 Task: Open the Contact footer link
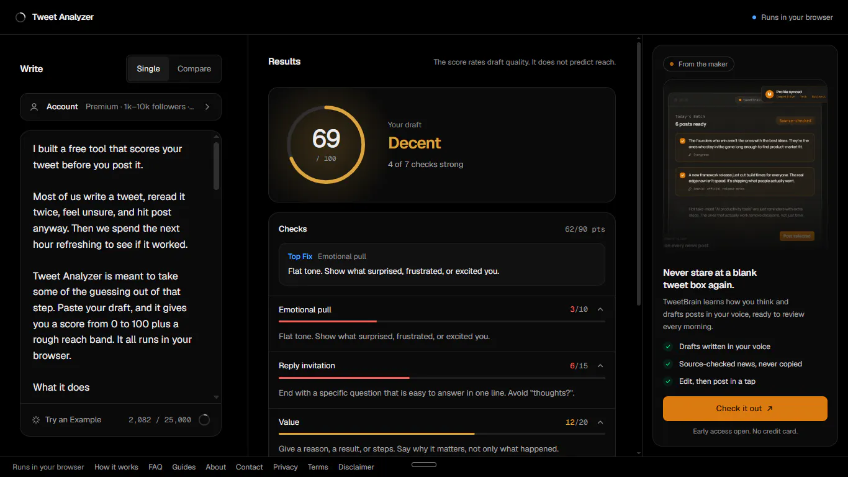coord(250,467)
